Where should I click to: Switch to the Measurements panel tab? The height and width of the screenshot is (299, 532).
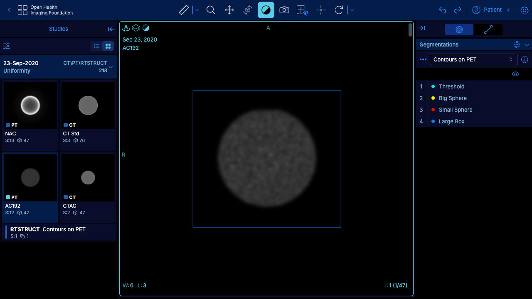[x=488, y=29]
